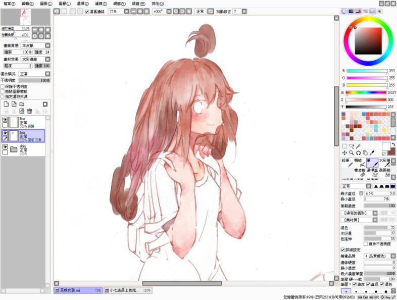Select the flattest brush edge shape
397x300 pixels.
point(392,186)
